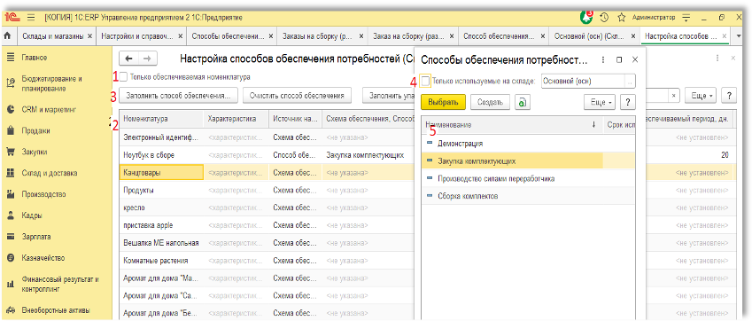
Task: Select Сборка комплектов row
Action: (x=528, y=196)
